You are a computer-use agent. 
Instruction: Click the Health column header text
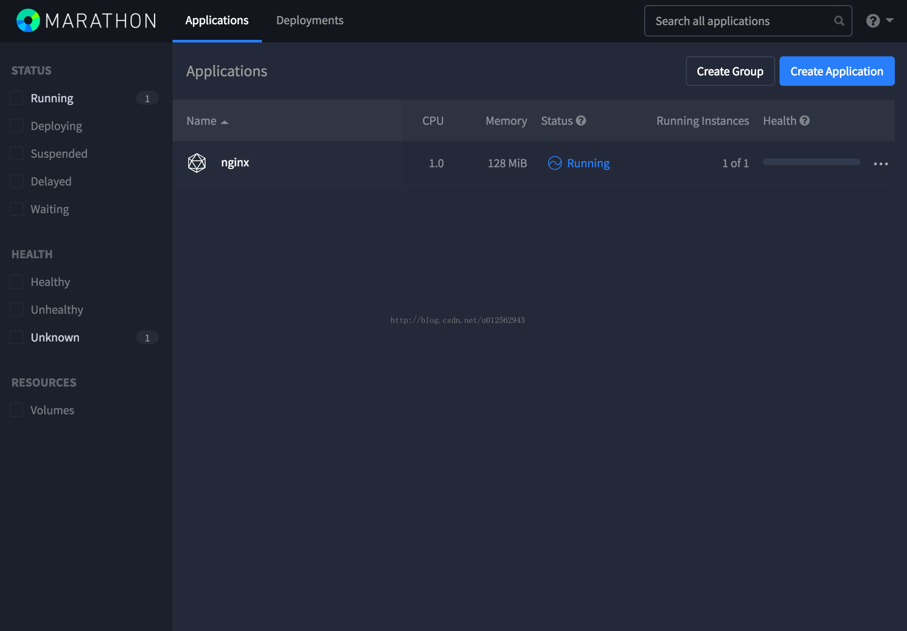coord(780,120)
